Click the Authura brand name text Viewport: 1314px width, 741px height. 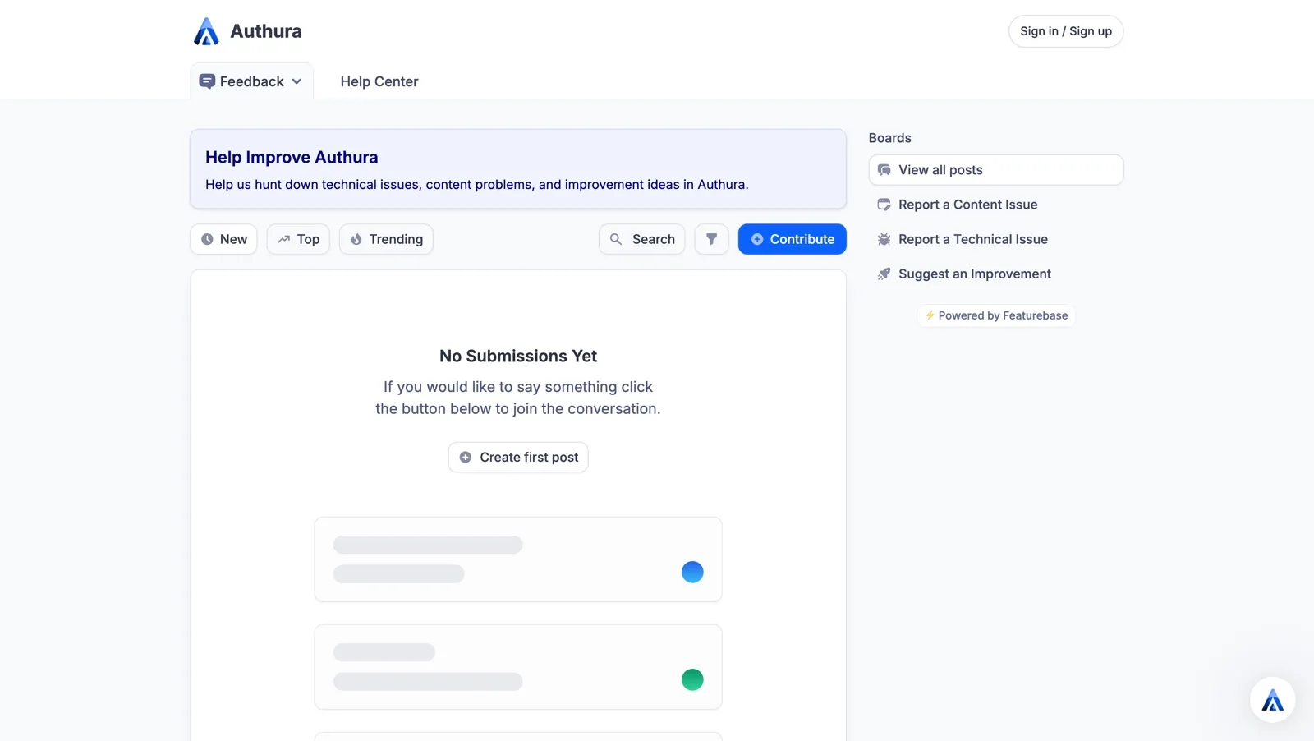click(266, 31)
